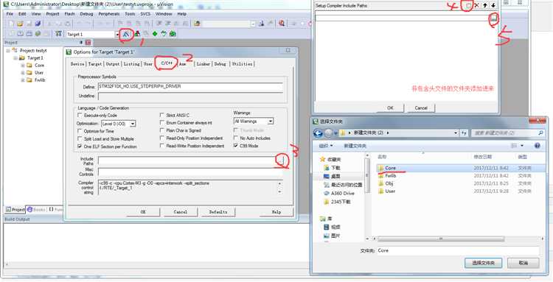Image resolution: width=553 pixels, height=282 pixels.
Task: Click the Include Paths browse button
Action: [281, 161]
